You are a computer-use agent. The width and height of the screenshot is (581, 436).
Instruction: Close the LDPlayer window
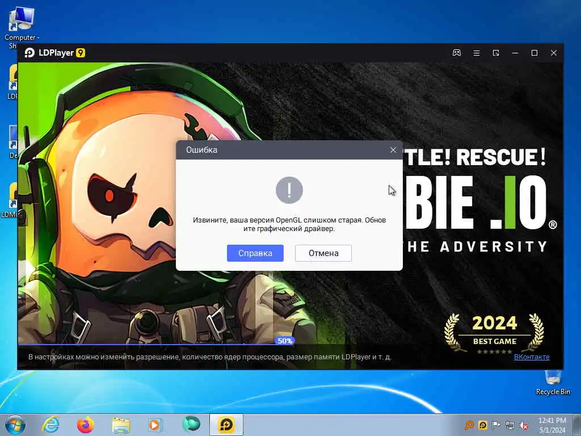pyautogui.click(x=554, y=53)
